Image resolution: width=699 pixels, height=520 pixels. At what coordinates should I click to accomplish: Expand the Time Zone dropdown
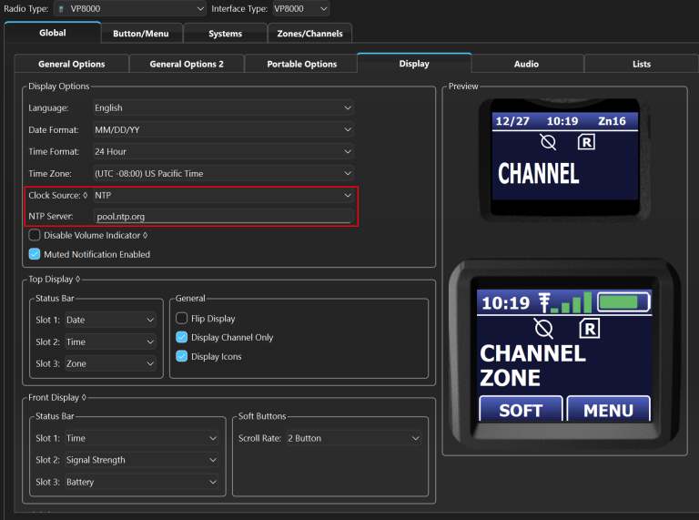tap(223, 173)
